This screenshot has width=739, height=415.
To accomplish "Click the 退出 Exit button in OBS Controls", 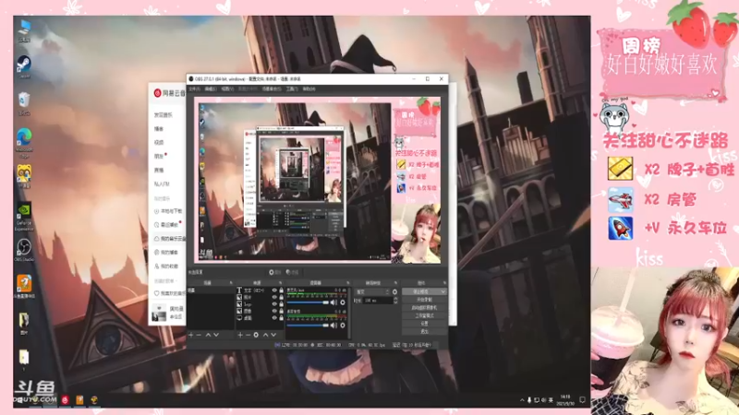I will pos(424,331).
